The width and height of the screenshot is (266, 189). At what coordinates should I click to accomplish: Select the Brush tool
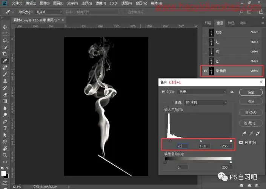point(5,74)
